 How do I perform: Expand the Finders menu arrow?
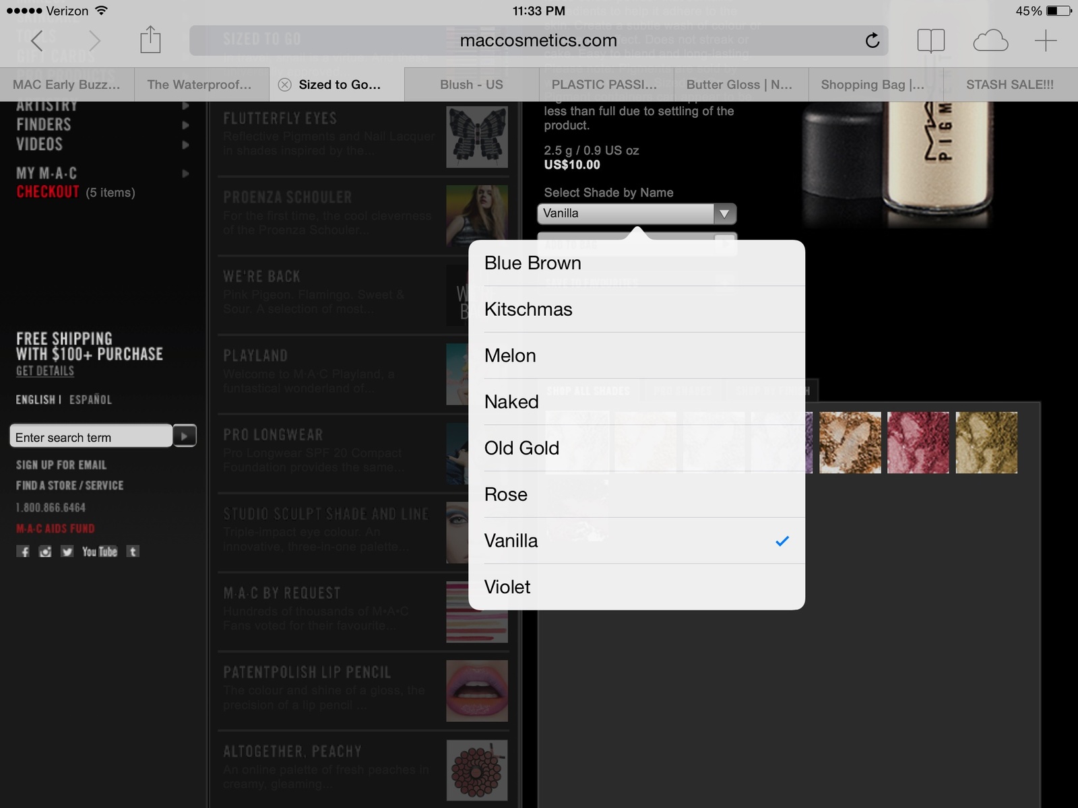point(185,125)
